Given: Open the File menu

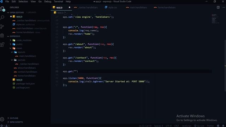Looking at the screenshot, I should tap(7, 1).
